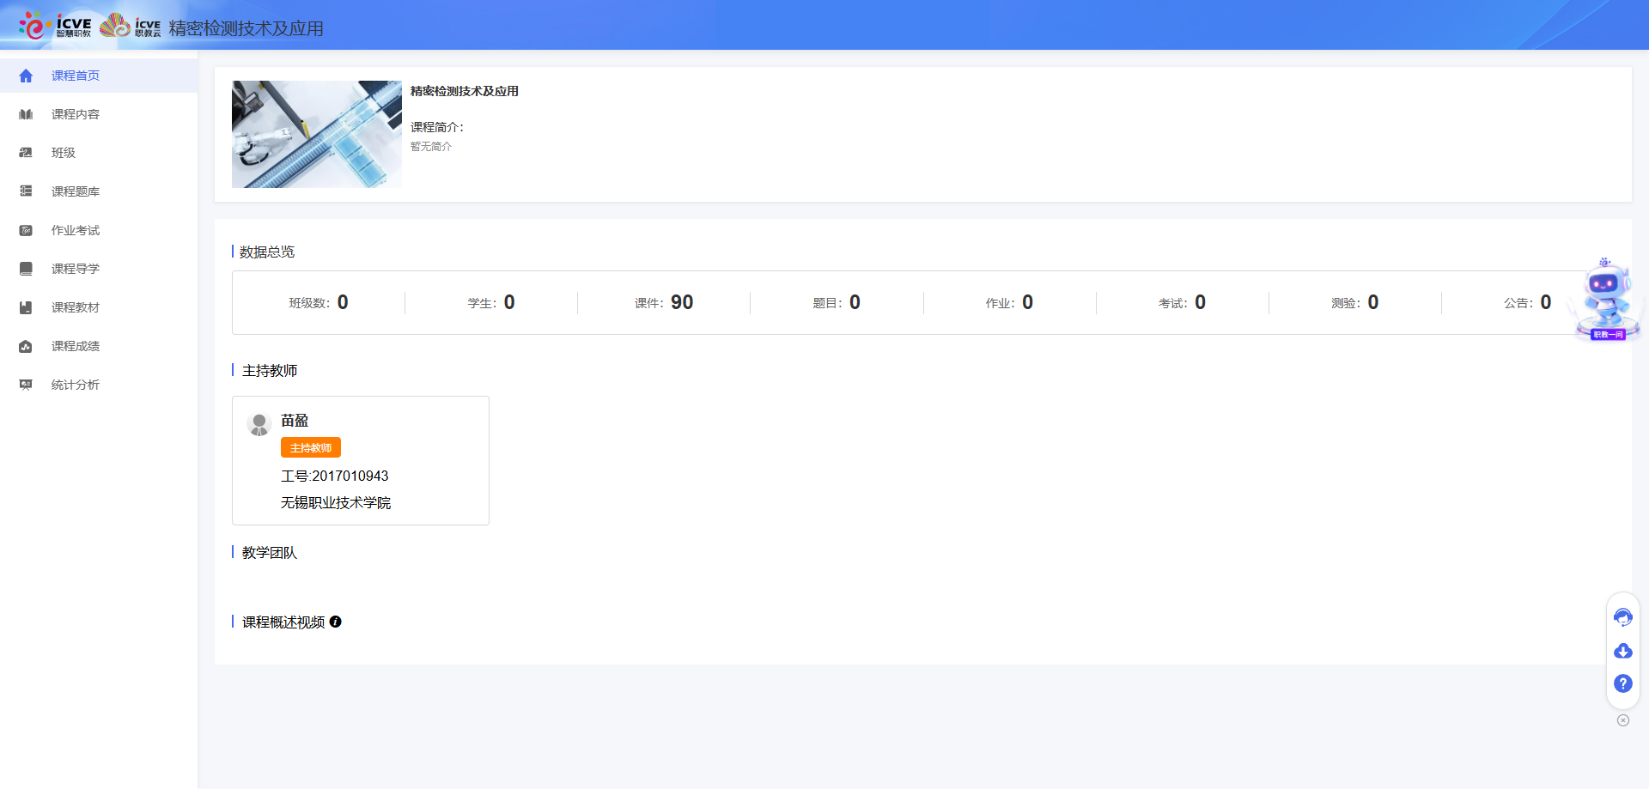
Task: Click the ICVE 智慧职教 logo
Action: (x=55, y=26)
